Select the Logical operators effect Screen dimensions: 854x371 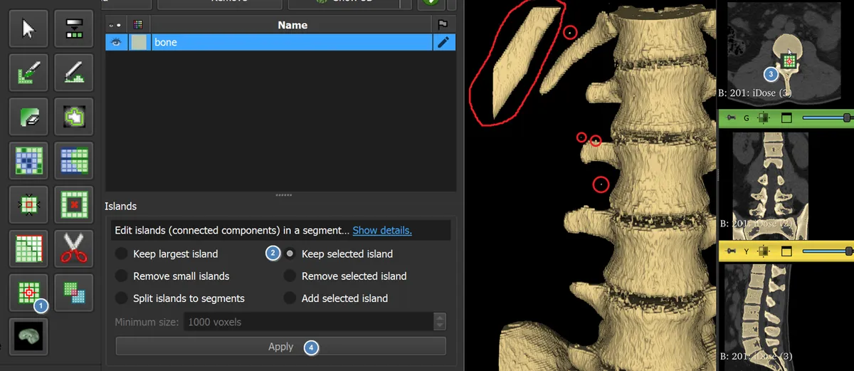tap(74, 293)
